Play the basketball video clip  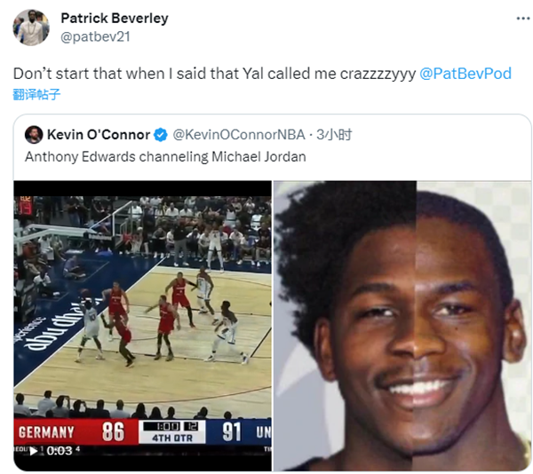point(34,451)
